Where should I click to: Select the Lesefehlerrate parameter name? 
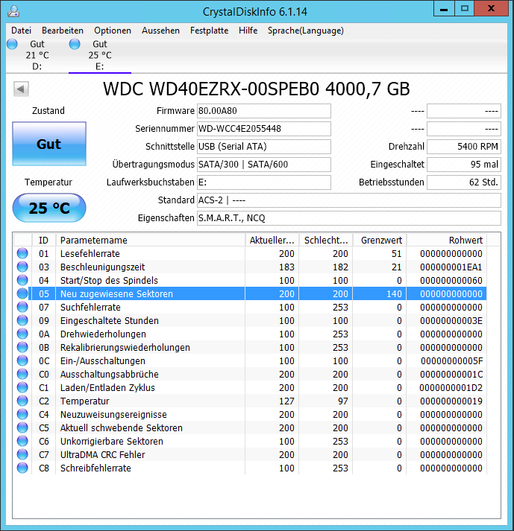click(x=90, y=254)
